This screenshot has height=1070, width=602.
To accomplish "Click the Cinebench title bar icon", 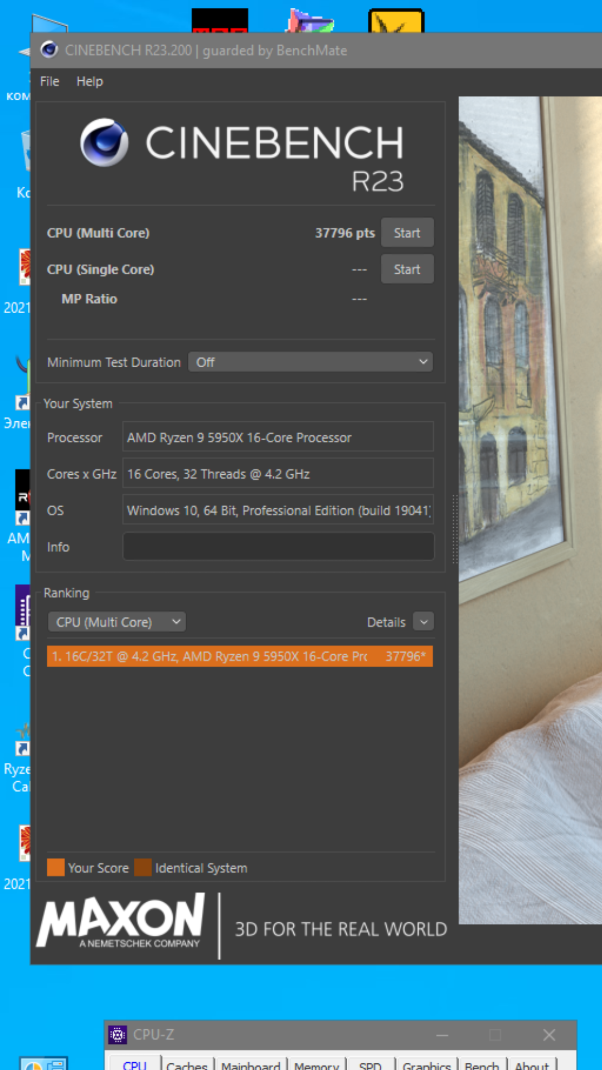I will 50,50.
